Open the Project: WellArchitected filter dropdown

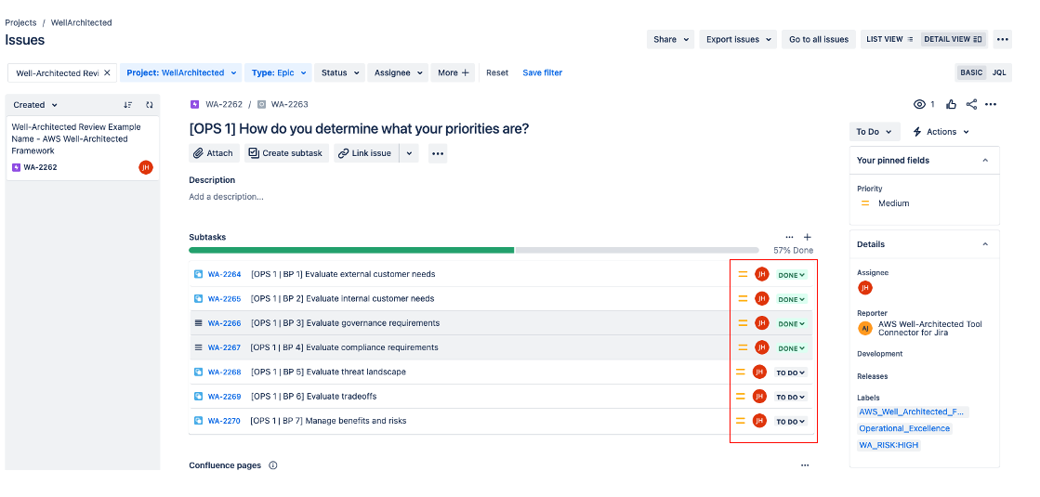(181, 72)
